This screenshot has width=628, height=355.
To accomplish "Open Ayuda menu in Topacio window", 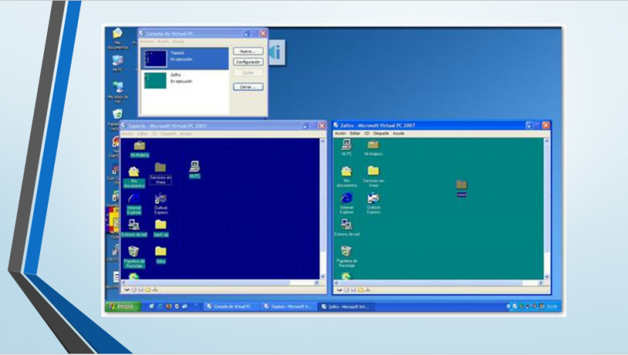I will tap(185, 133).
